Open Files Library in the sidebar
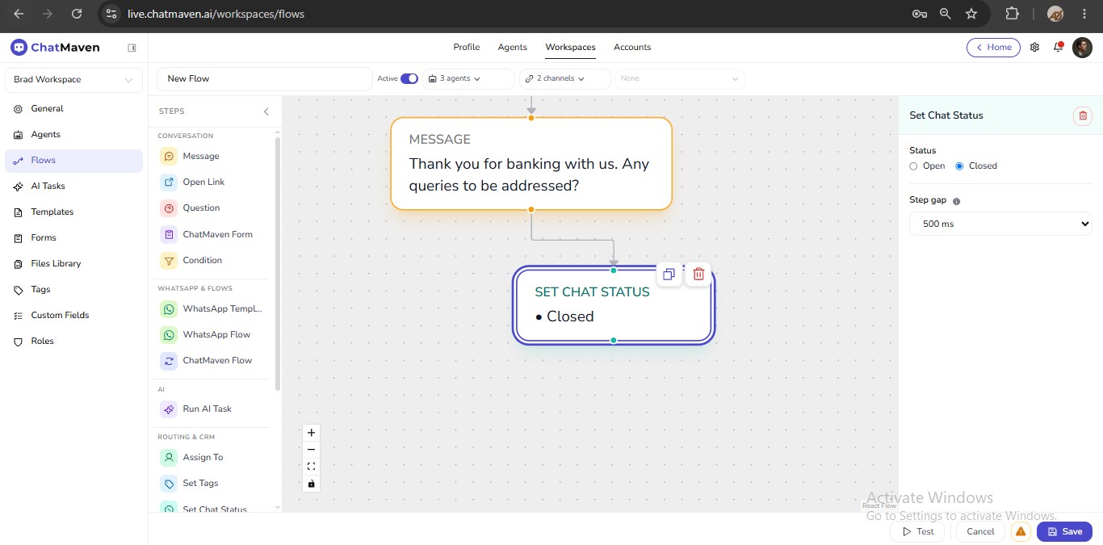The height and width of the screenshot is (545, 1103). pos(73,264)
